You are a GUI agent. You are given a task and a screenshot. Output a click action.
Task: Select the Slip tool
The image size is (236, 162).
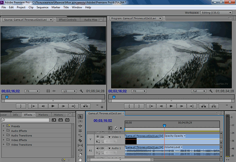[80, 146]
